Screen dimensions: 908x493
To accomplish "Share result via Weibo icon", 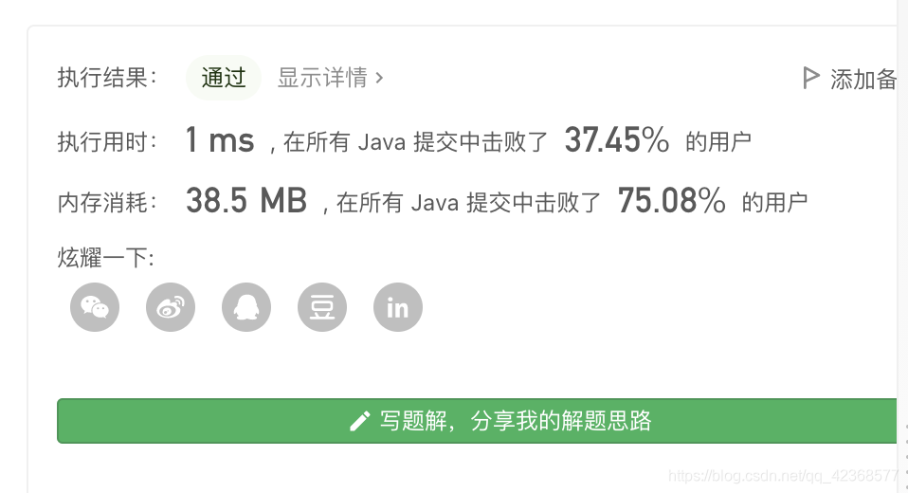I will pyautogui.click(x=171, y=307).
